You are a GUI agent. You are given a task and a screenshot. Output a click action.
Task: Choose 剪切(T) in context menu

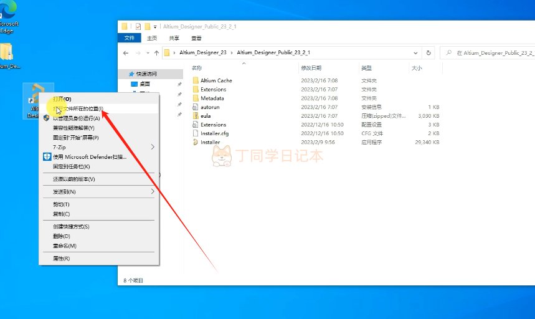click(99, 204)
